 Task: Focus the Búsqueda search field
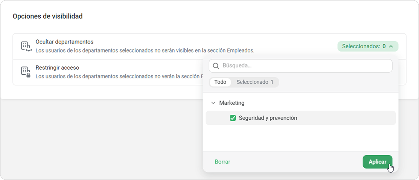pyautogui.click(x=305, y=66)
